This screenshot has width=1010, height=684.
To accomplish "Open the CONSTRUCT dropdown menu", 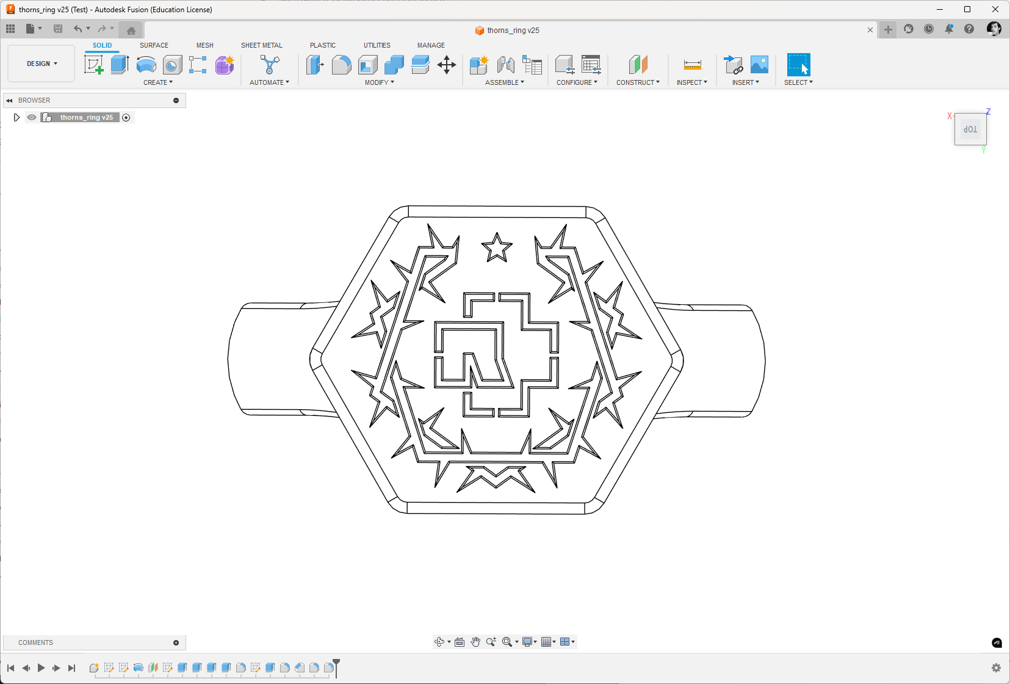I will [x=638, y=82].
